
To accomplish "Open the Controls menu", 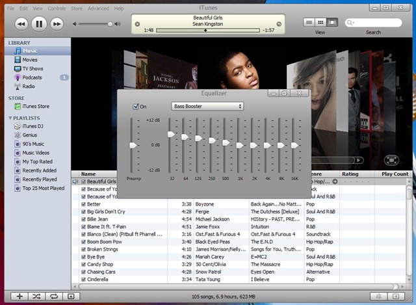I will click(x=57, y=8).
